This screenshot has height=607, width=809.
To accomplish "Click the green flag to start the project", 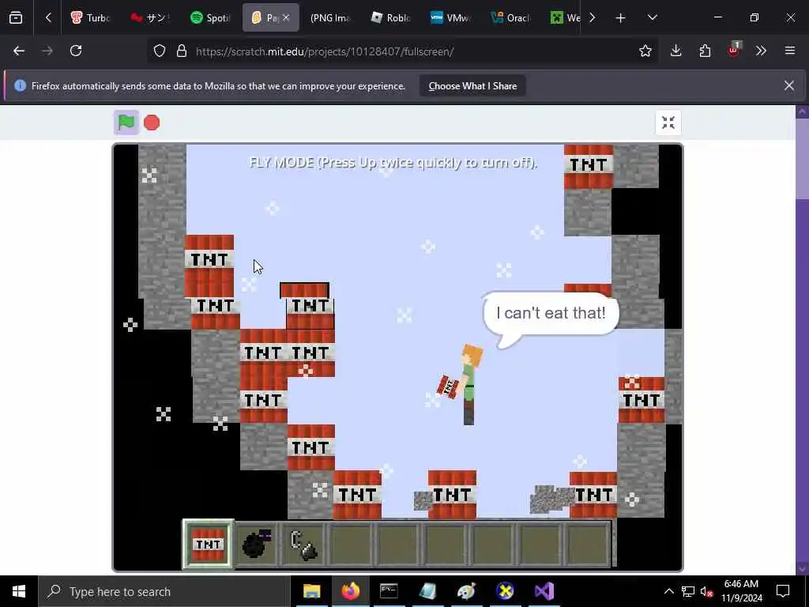I will pyautogui.click(x=126, y=123).
